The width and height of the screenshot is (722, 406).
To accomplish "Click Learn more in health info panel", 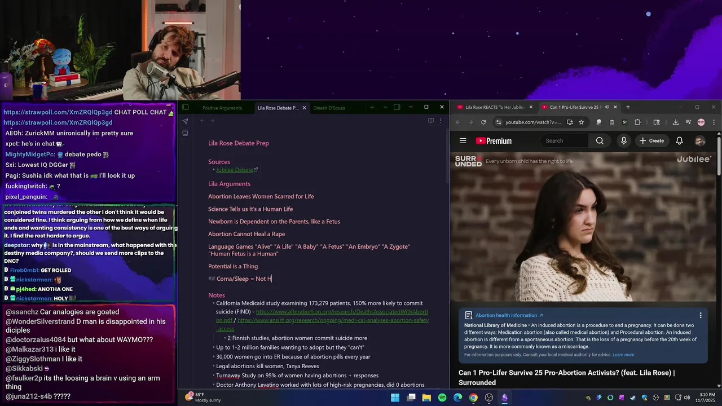I will click(x=623, y=355).
